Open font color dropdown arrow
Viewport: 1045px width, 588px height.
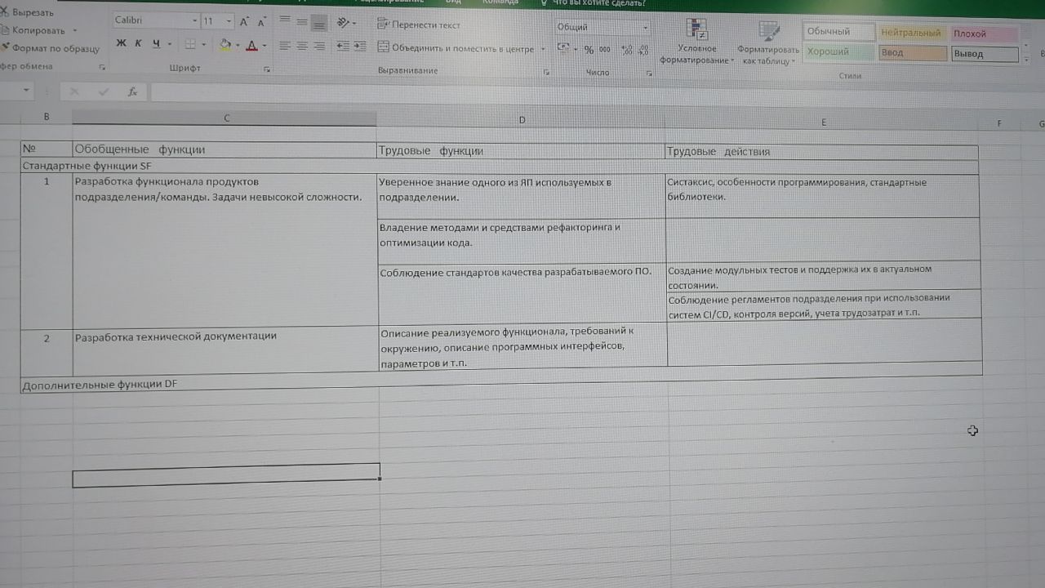point(265,46)
